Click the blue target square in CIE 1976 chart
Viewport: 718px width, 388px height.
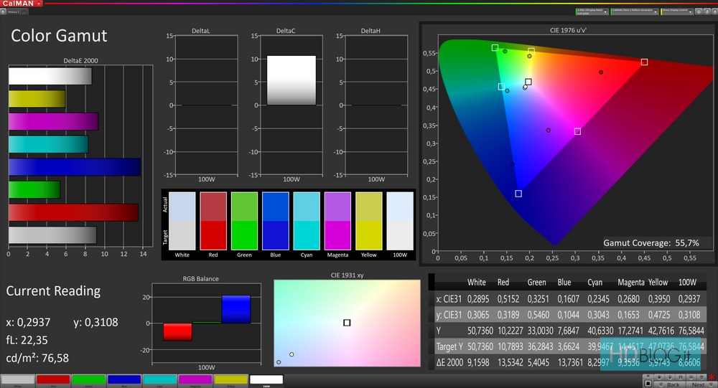click(x=518, y=194)
